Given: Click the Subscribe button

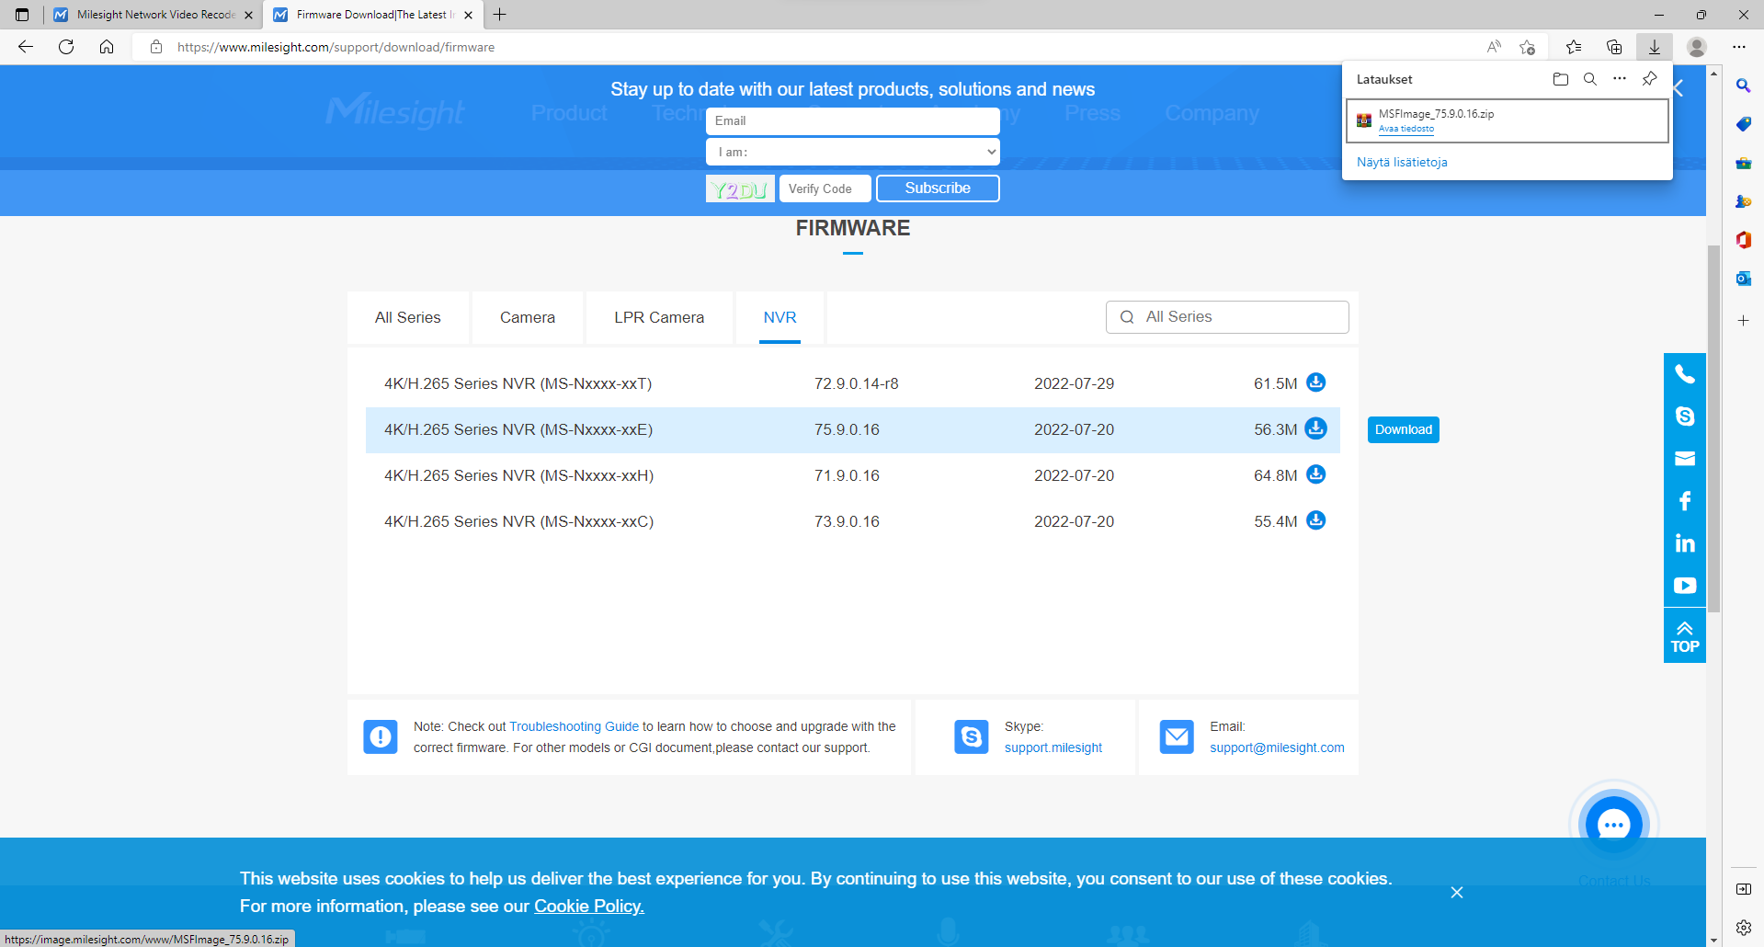Looking at the screenshot, I should 938,188.
